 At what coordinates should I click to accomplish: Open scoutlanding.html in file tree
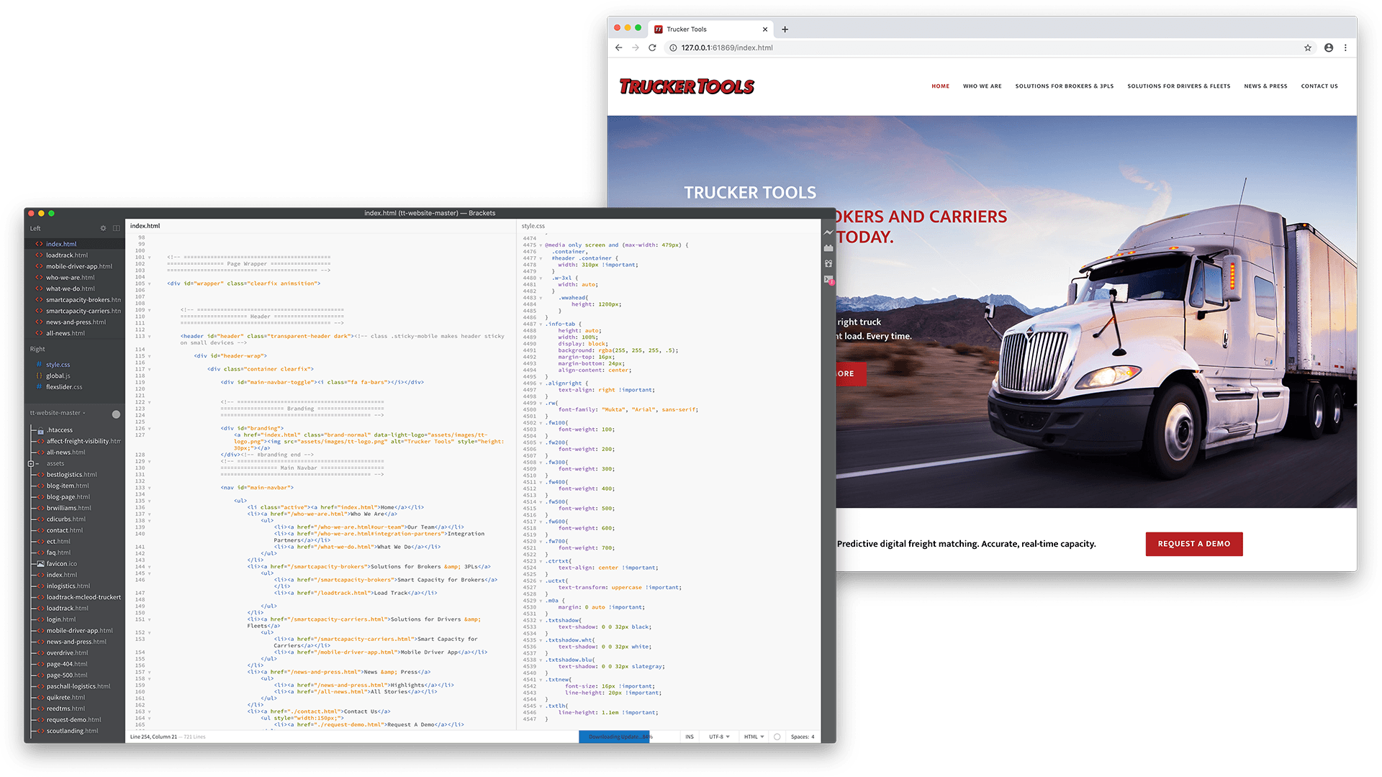[x=72, y=731]
